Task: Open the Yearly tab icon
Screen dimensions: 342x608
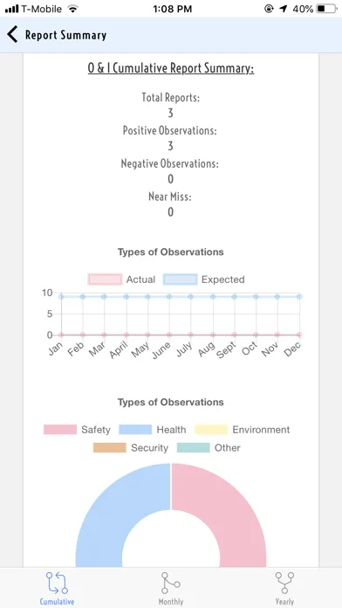Action: (x=284, y=583)
